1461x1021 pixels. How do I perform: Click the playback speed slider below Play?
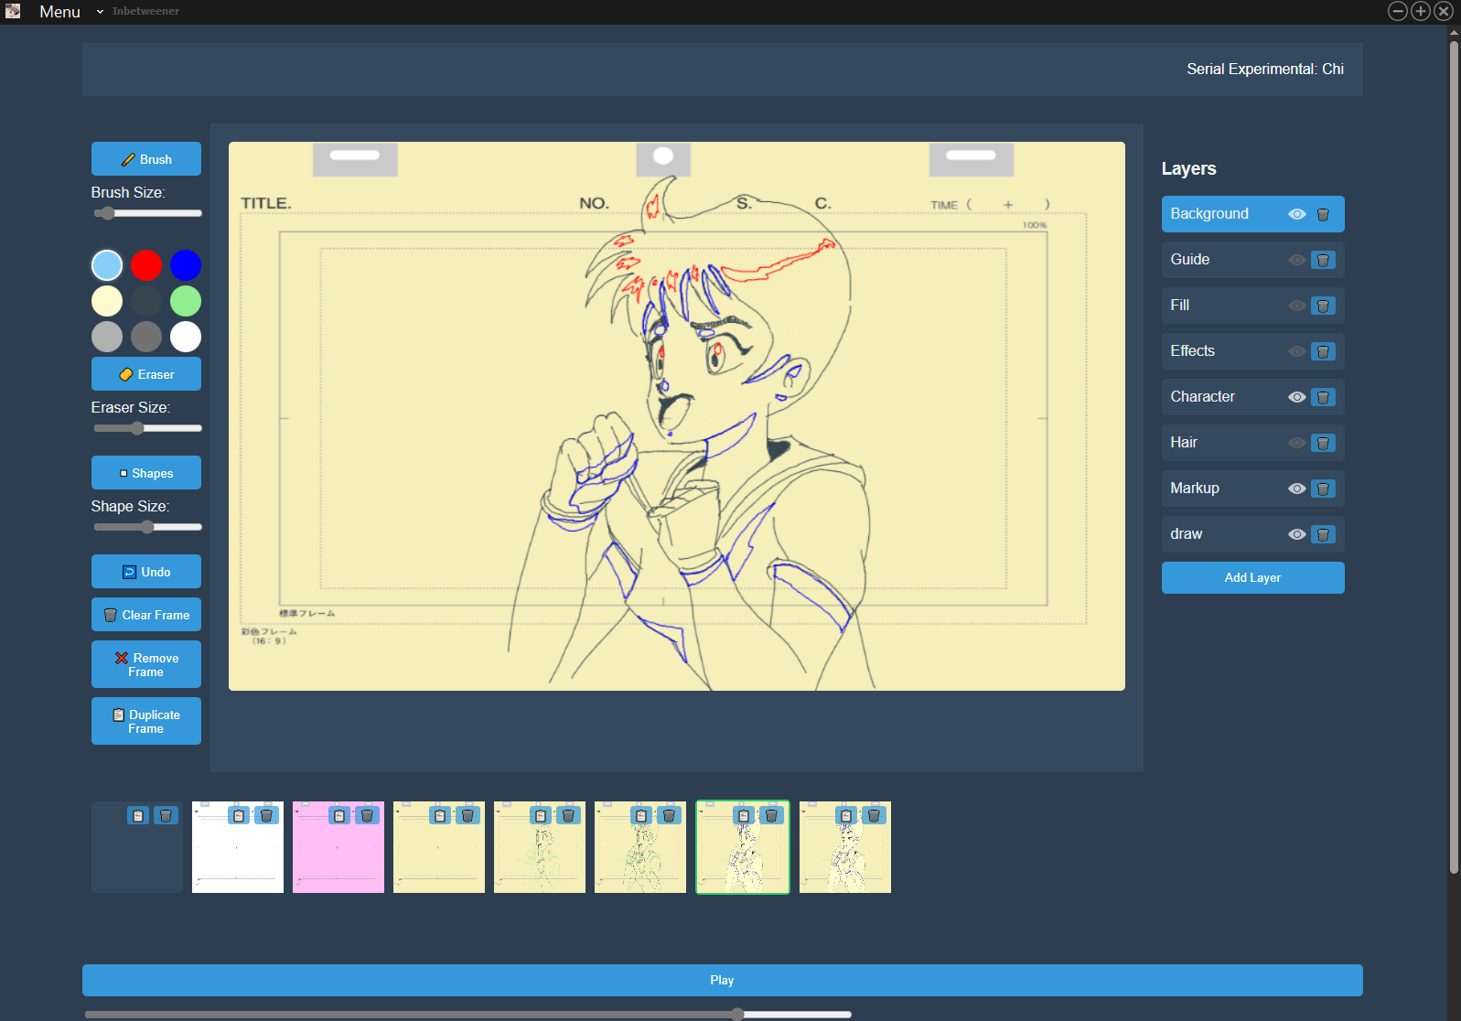click(467, 1014)
